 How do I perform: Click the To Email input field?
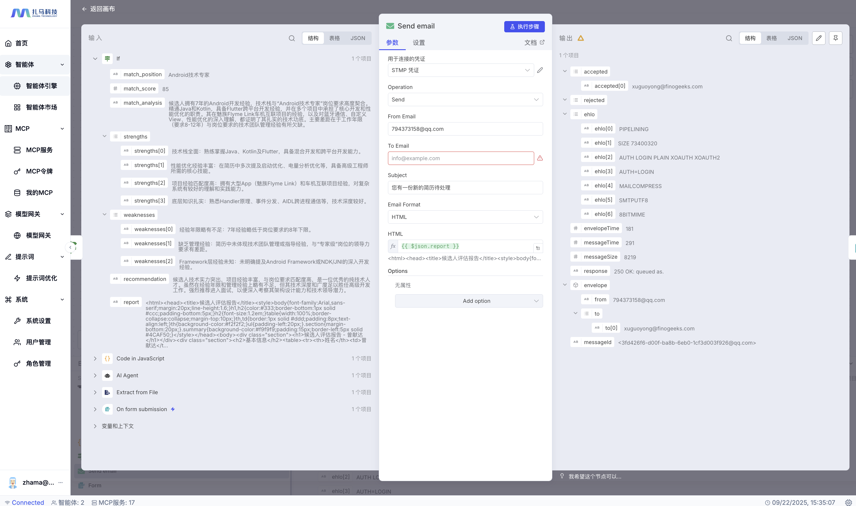(460, 158)
